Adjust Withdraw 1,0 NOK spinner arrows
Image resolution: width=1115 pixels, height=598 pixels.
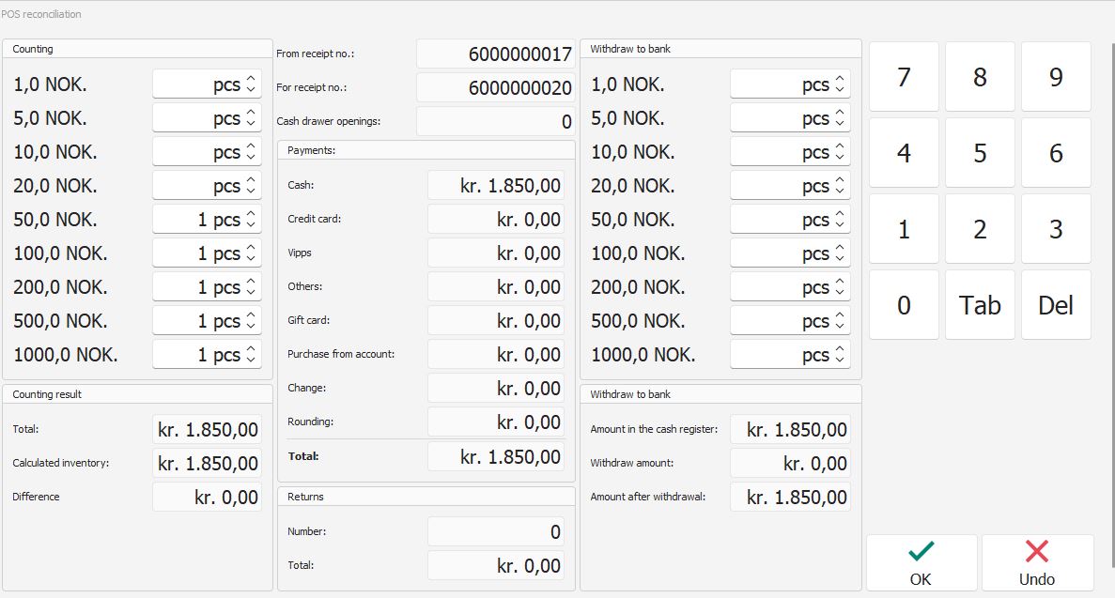[840, 84]
